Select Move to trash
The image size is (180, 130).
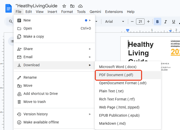tap(54, 102)
